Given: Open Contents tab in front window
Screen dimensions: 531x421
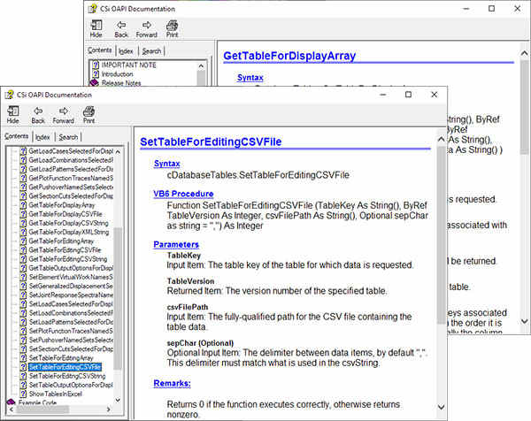Looking at the screenshot, I should point(16,136).
